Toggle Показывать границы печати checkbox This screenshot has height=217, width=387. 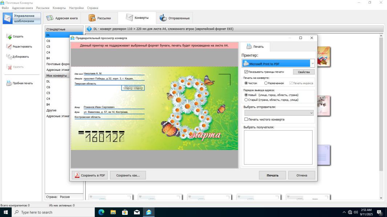(246, 72)
